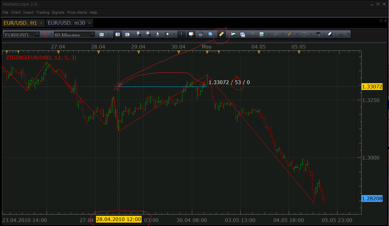The height and width of the screenshot is (226, 389).
Task: Open the Price Alerts menu
Action: [x=77, y=12]
